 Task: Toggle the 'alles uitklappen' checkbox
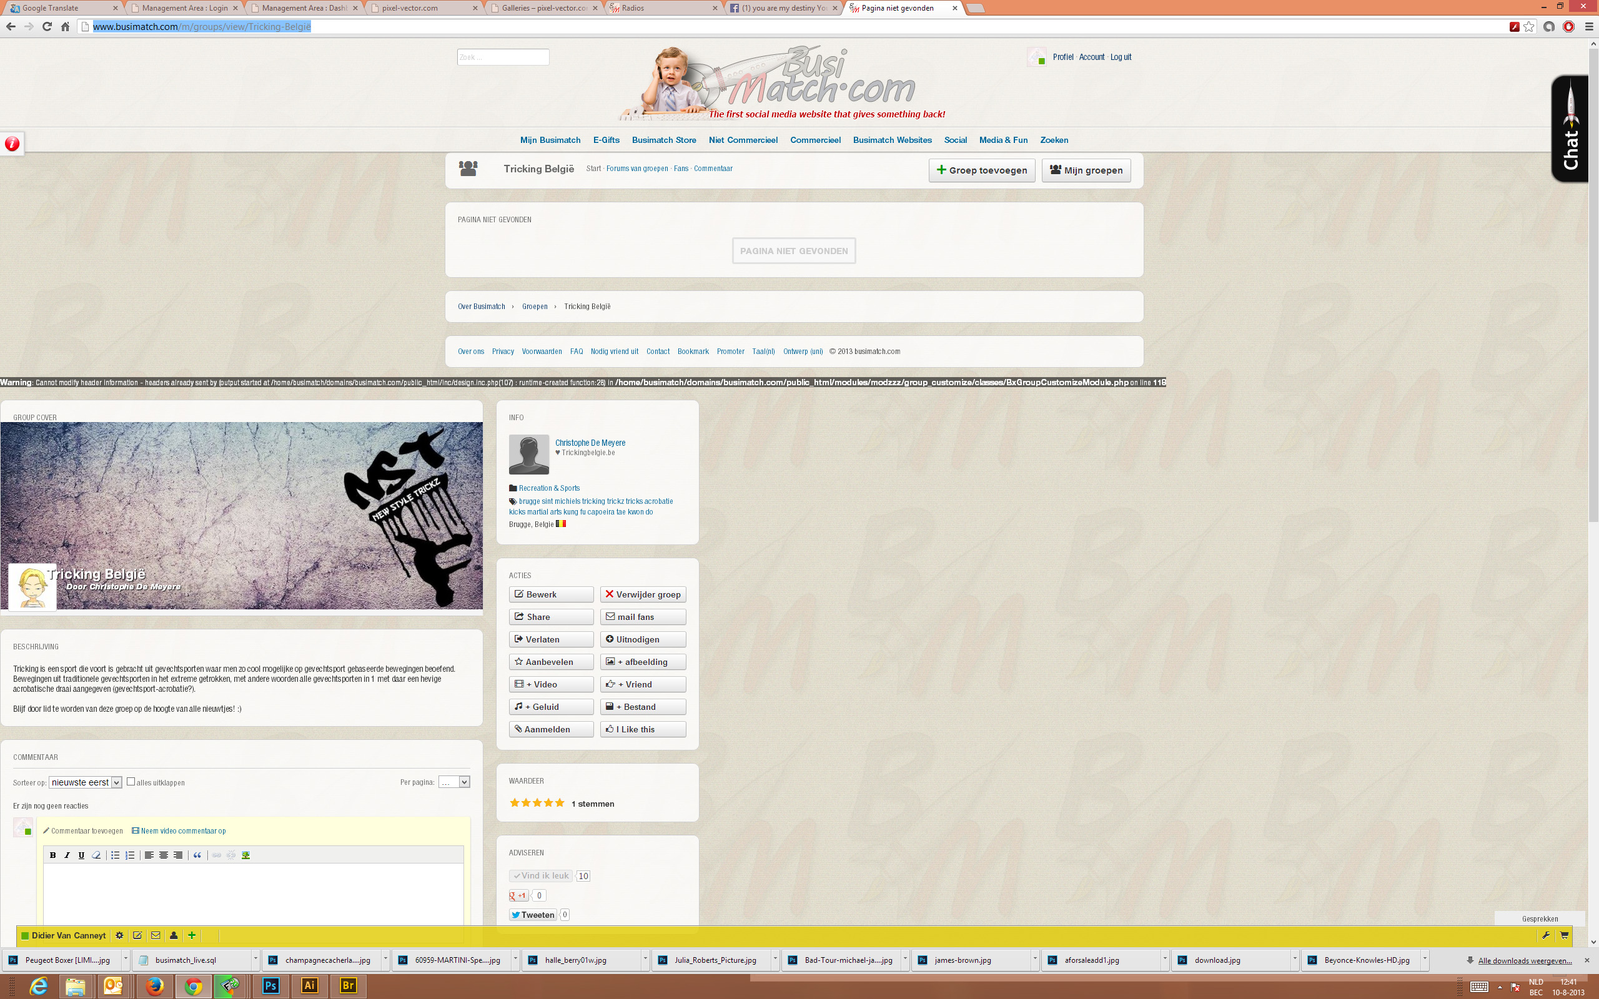131,782
